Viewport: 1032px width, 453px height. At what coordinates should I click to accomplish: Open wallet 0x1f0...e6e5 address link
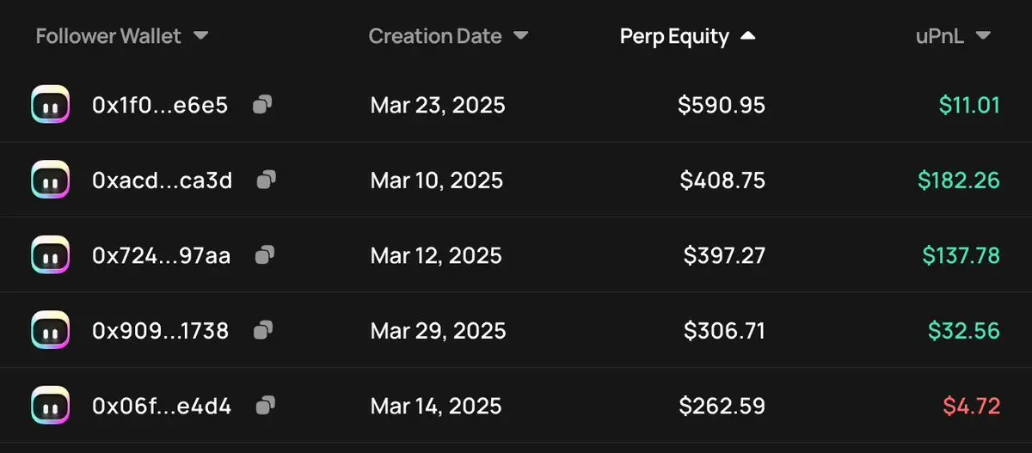160,105
